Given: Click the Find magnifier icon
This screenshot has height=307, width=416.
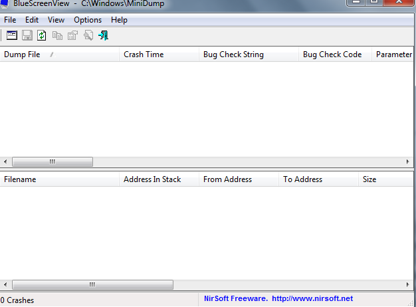Looking at the screenshot, I should pyautogui.click(x=88, y=35).
